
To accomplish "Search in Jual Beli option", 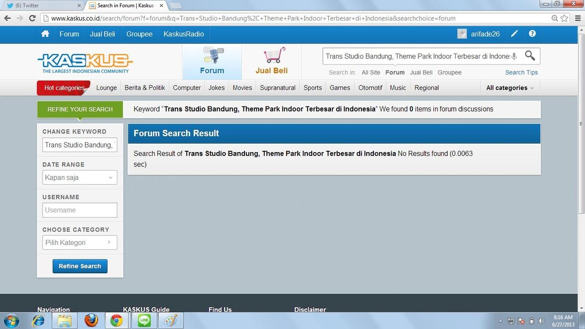I will 421,72.
